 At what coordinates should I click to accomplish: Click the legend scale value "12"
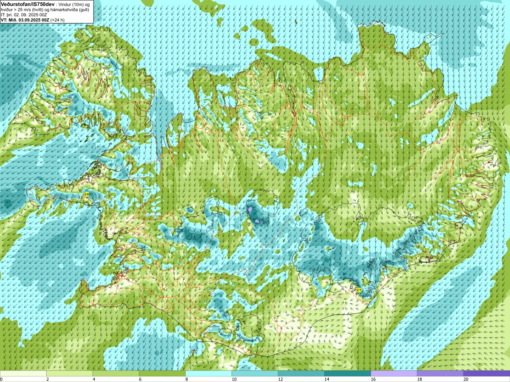point(280,379)
